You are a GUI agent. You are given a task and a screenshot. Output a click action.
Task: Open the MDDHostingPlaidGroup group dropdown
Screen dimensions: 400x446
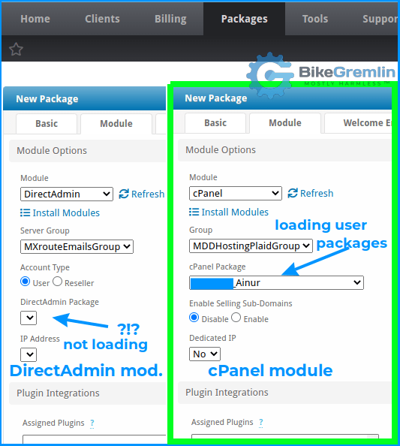coord(251,246)
